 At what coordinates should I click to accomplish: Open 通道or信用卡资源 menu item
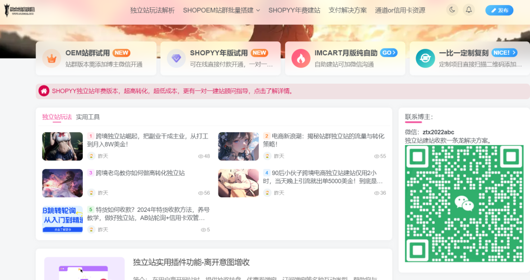point(400,10)
